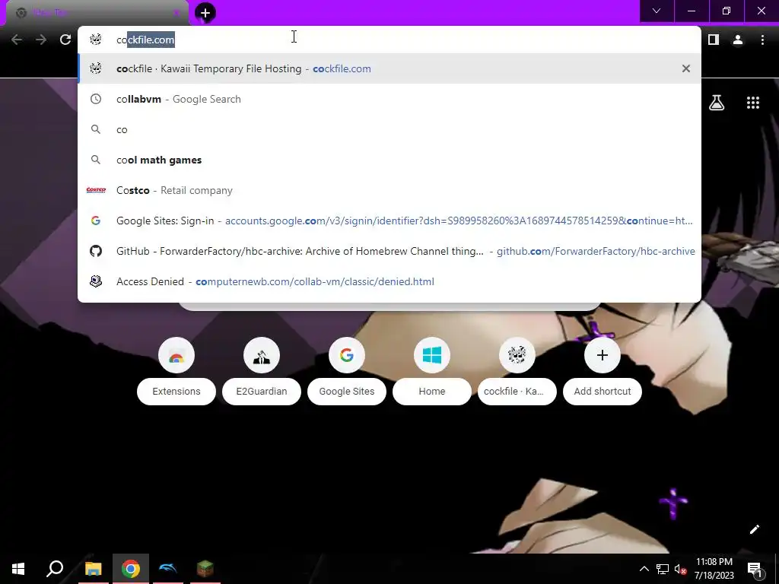Click costco logo icon in suggestion
779x584 pixels.
click(x=96, y=190)
